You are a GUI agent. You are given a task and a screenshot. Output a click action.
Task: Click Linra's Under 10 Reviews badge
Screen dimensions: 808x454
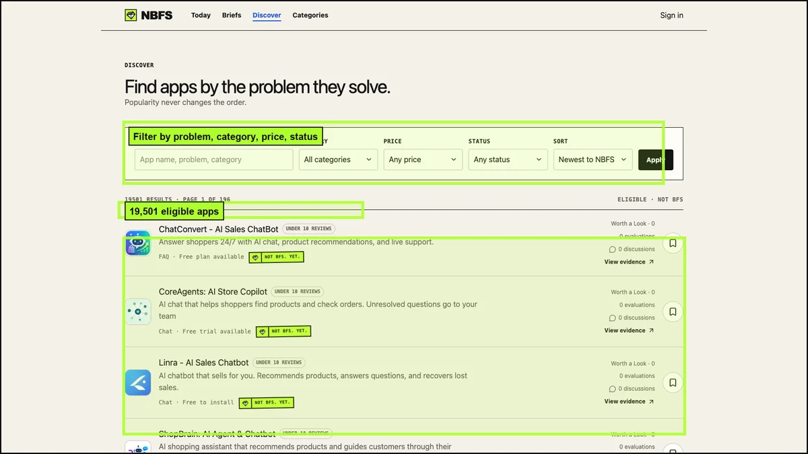[x=279, y=363]
